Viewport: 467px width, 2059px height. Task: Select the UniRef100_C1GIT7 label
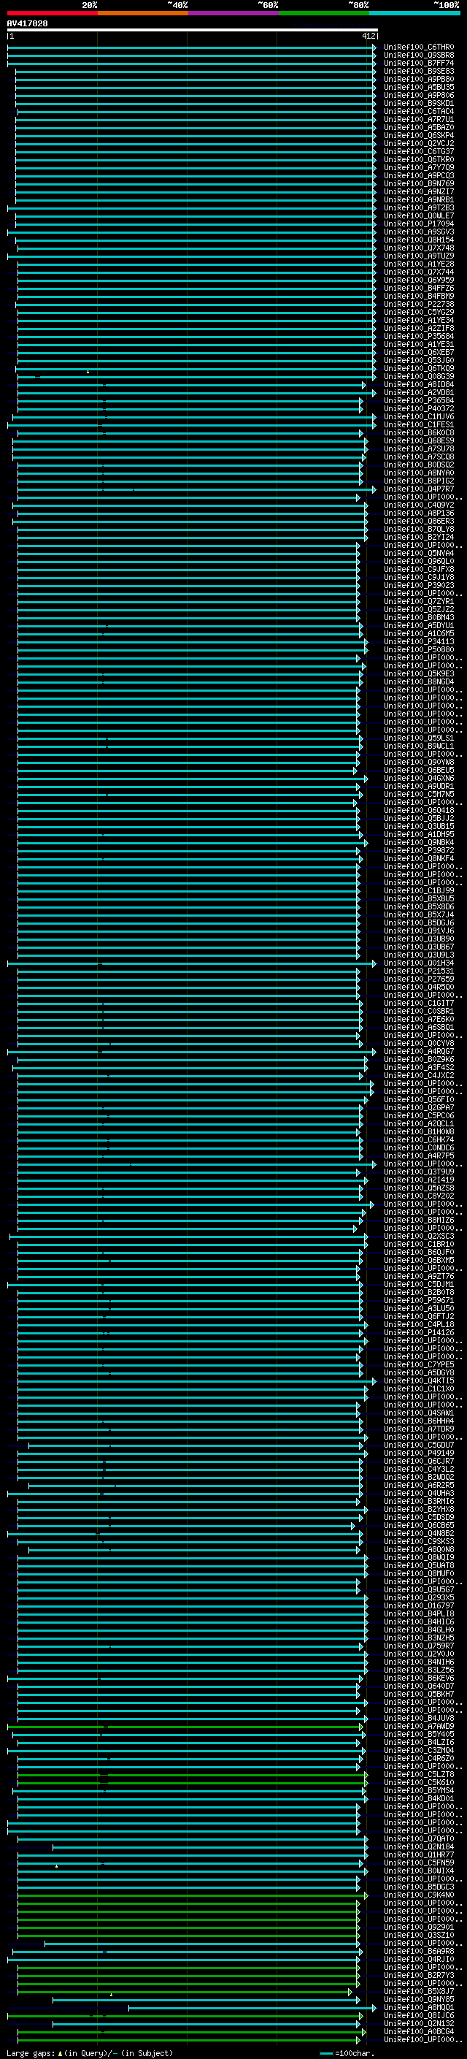tap(419, 1003)
